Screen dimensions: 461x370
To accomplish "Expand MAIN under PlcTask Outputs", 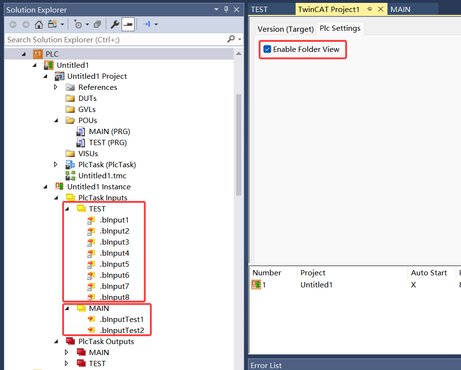I will pos(67,352).
